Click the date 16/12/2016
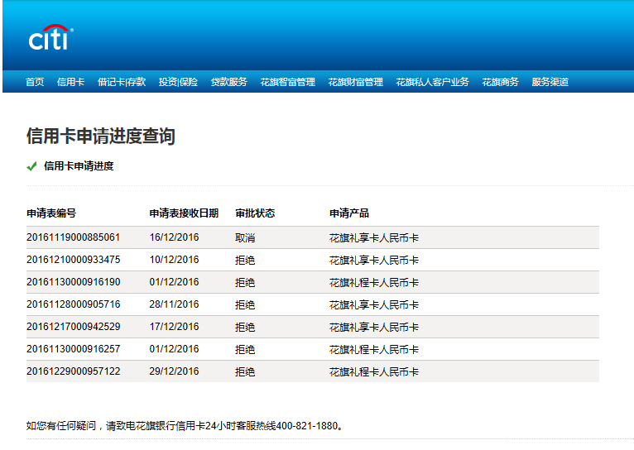The height and width of the screenshot is (450, 634). (175, 237)
